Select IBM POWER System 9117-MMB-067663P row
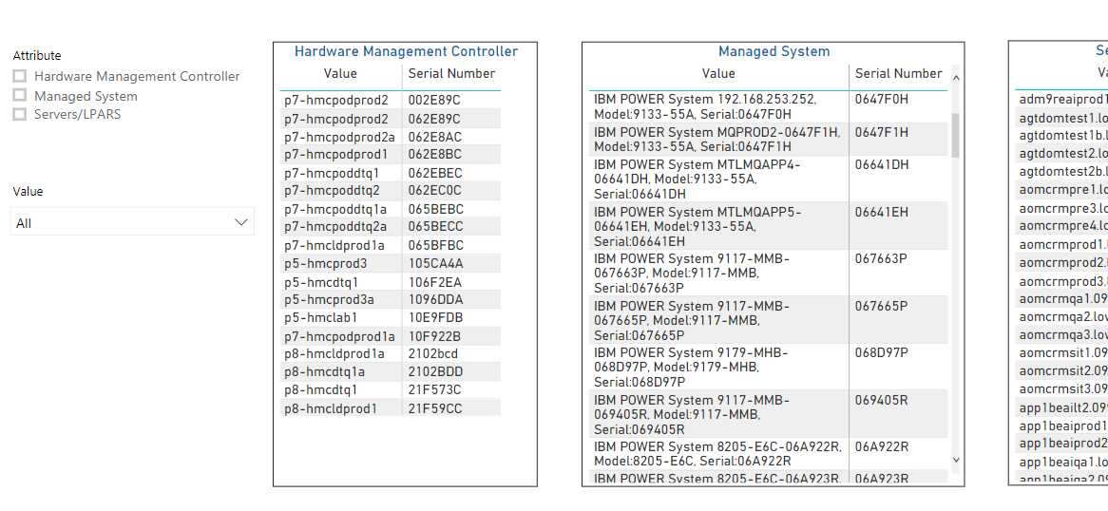This screenshot has height=511, width=1108. (769, 273)
